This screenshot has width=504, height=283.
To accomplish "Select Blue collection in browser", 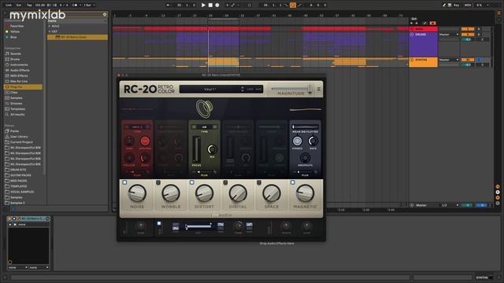I will point(13,37).
